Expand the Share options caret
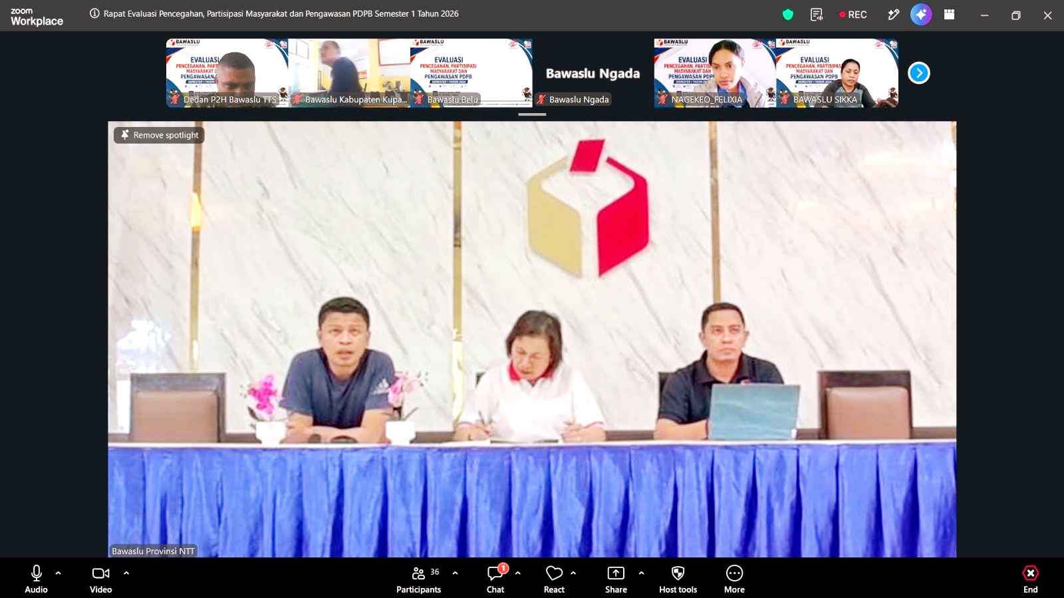The width and height of the screenshot is (1064, 598). pos(642,573)
